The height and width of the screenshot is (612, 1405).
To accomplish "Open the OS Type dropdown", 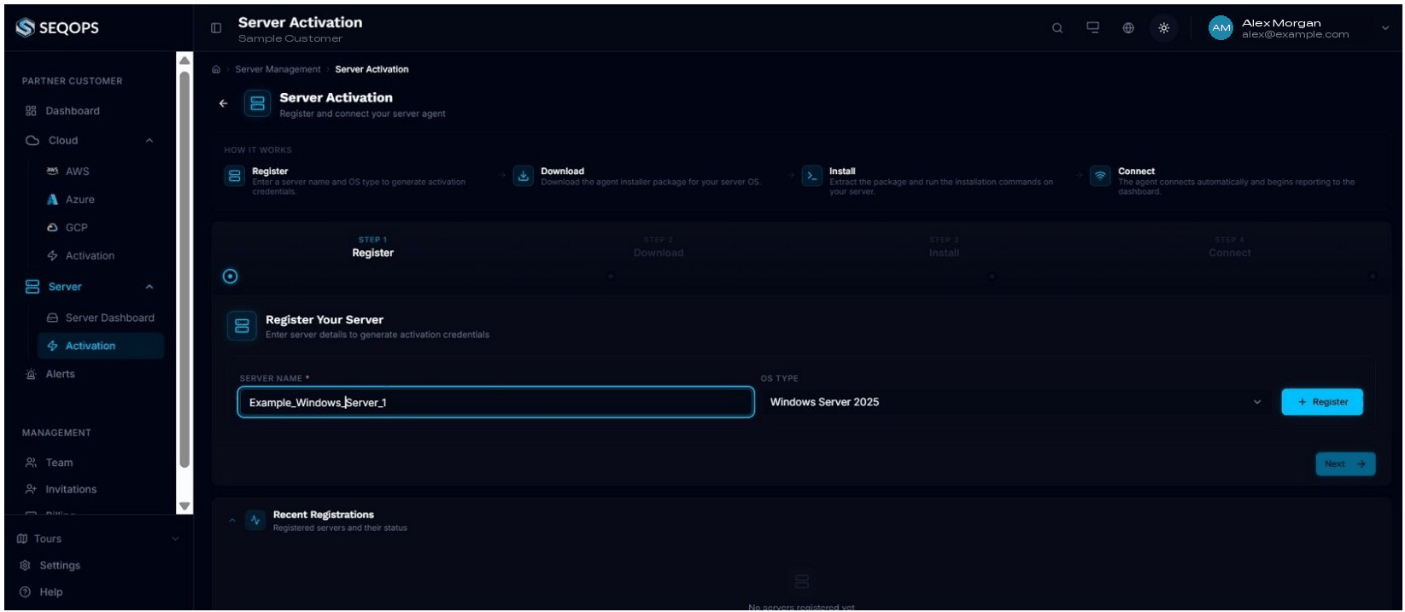I will tap(1016, 402).
